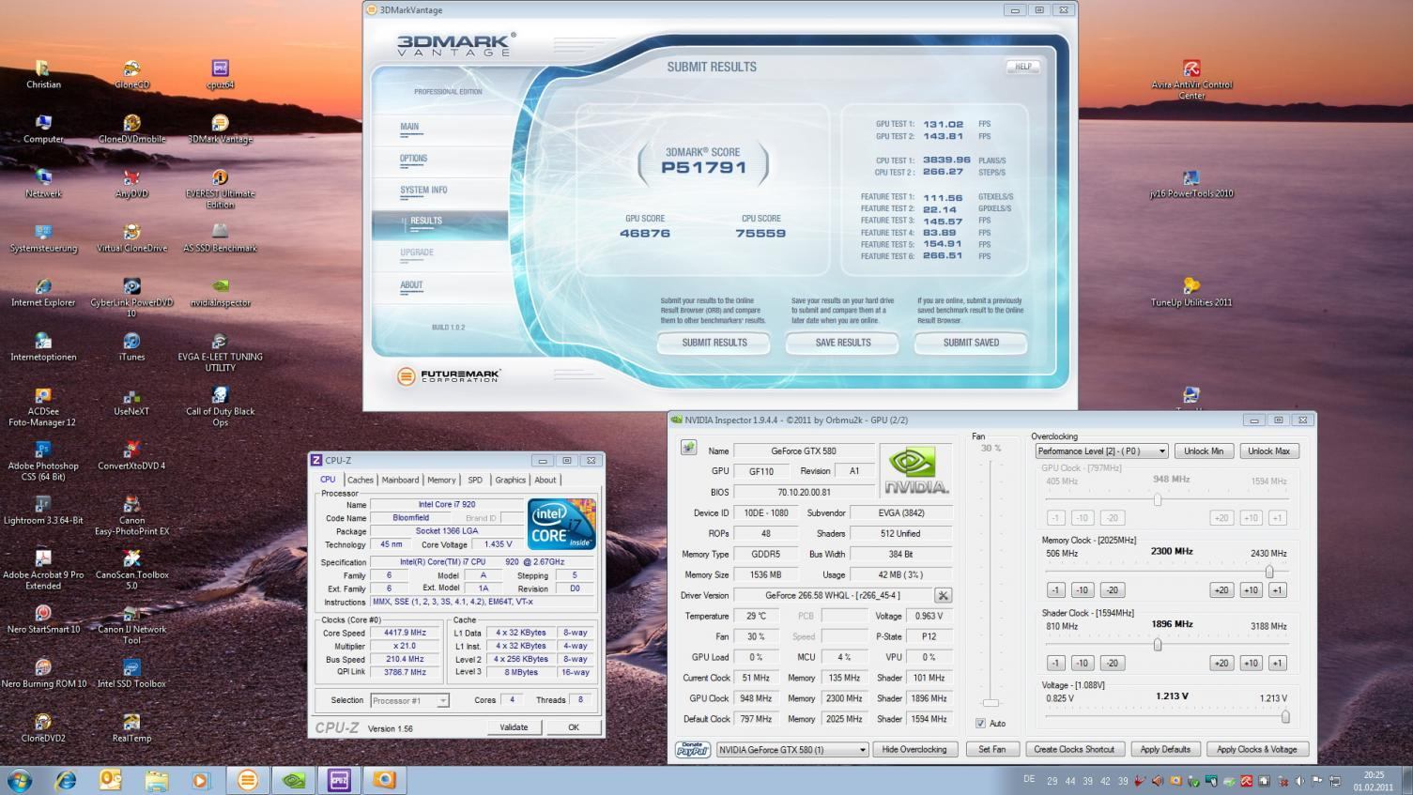Open AnyDVD desktop icon
This screenshot has width=1413, height=795.
tap(131, 183)
